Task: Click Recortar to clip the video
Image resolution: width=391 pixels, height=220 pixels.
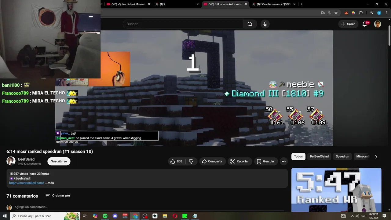Action: 240,161
